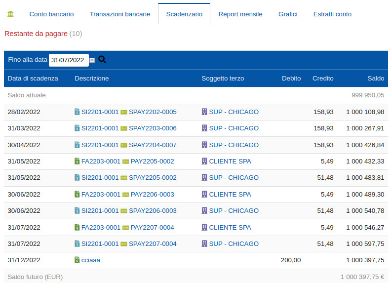This screenshot has height=283, width=391.
Task: Switch to Conto bancario tab
Action: coord(51,14)
